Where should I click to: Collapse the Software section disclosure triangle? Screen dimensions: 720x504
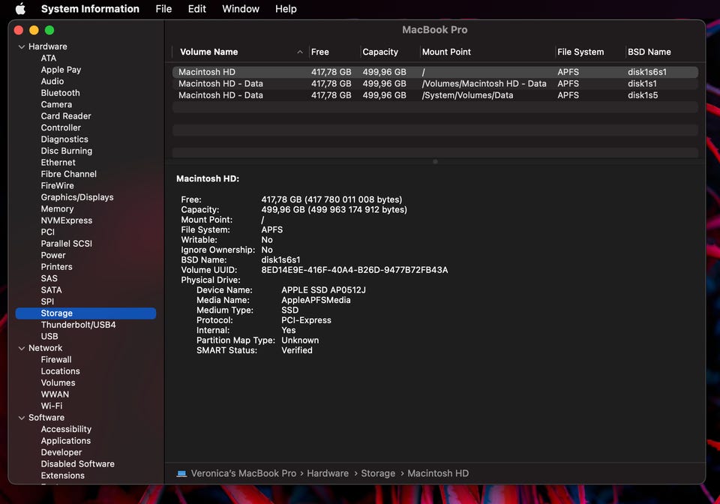pos(21,418)
